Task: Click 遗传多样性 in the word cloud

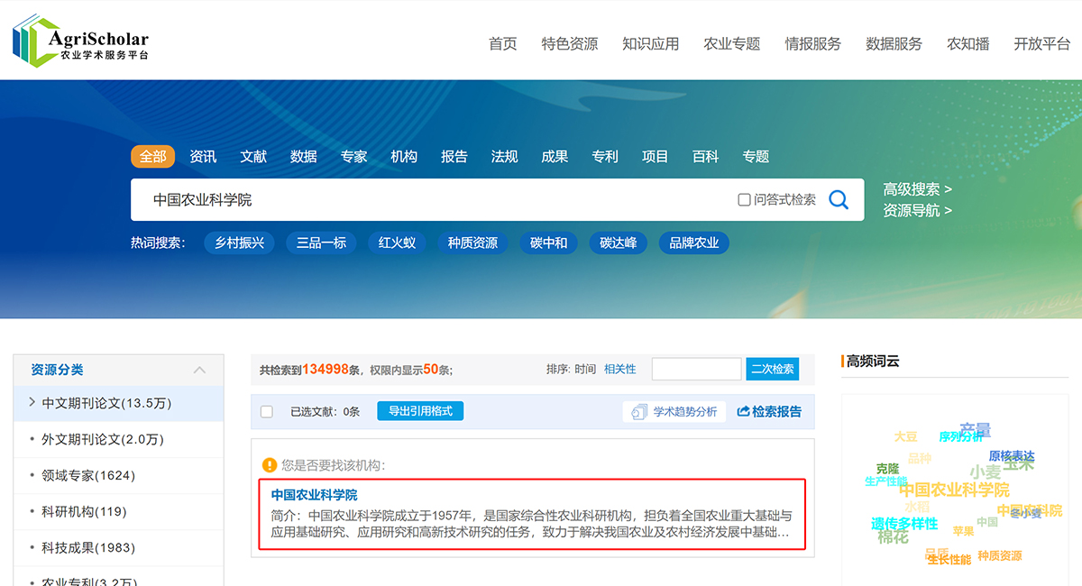Action: click(x=904, y=524)
